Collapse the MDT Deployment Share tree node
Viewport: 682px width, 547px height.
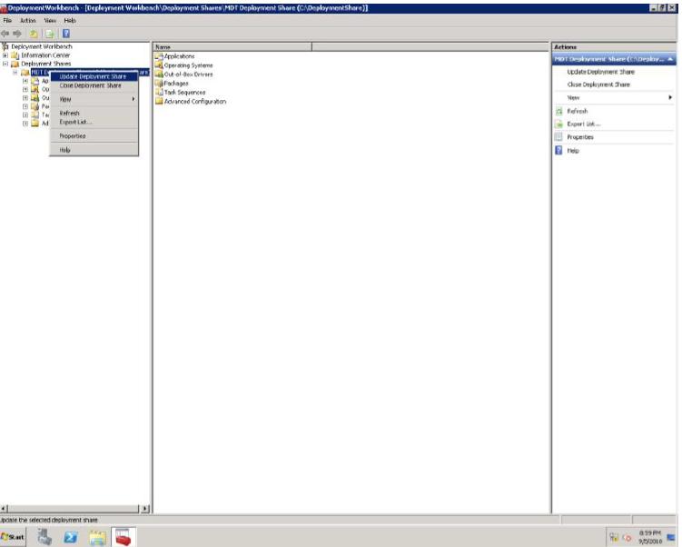click(x=15, y=73)
